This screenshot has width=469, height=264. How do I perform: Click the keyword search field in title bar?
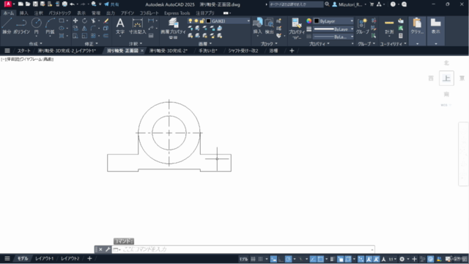coord(295,4)
